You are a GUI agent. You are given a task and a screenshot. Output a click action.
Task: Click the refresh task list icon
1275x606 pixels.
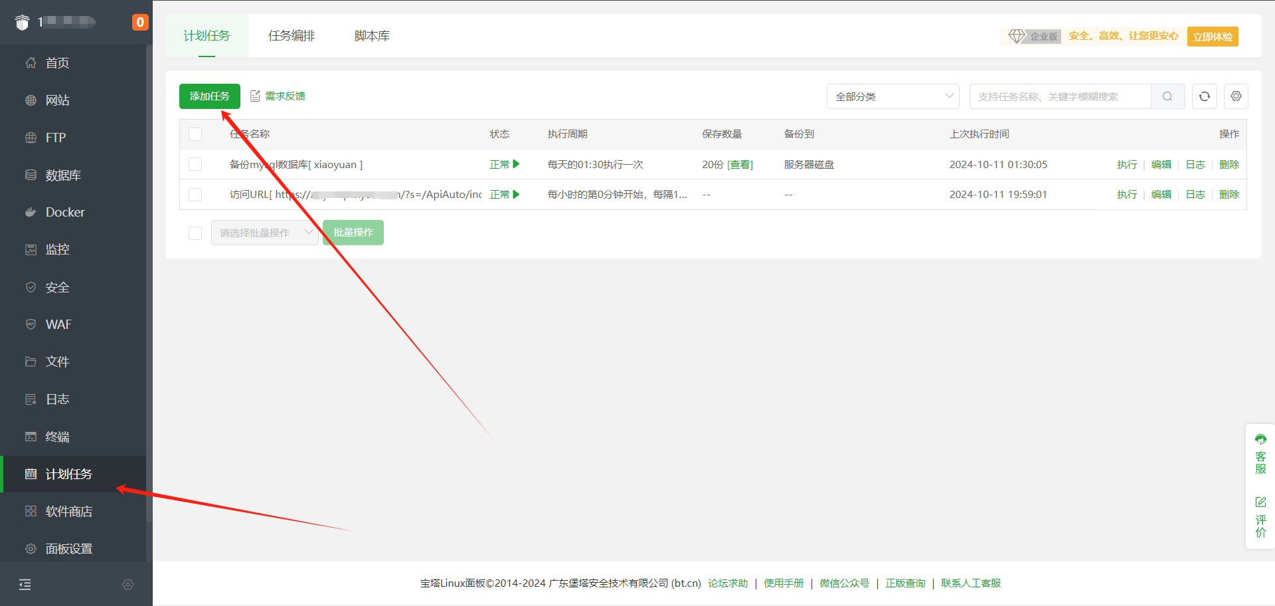(x=1204, y=96)
